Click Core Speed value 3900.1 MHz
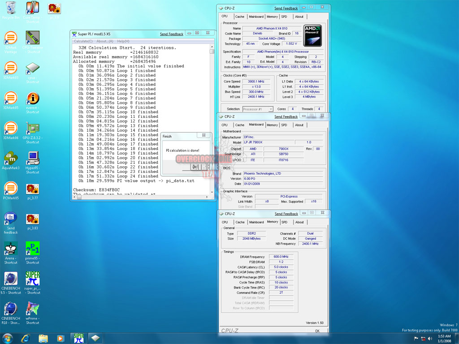459x344 pixels. click(256, 82)
